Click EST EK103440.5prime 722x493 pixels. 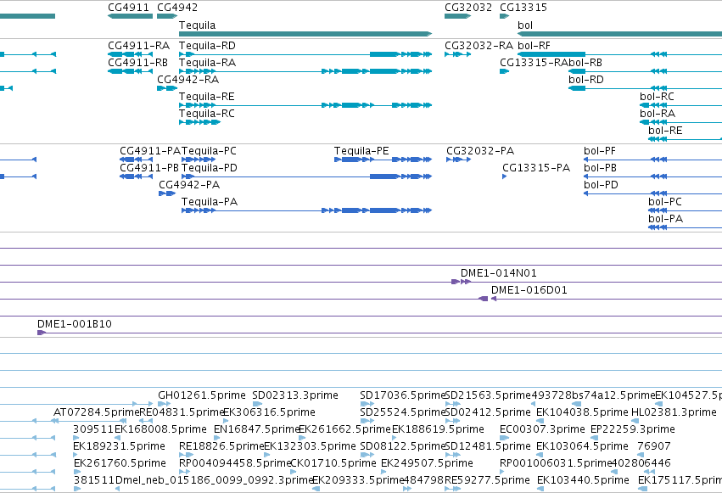(583, 480)
